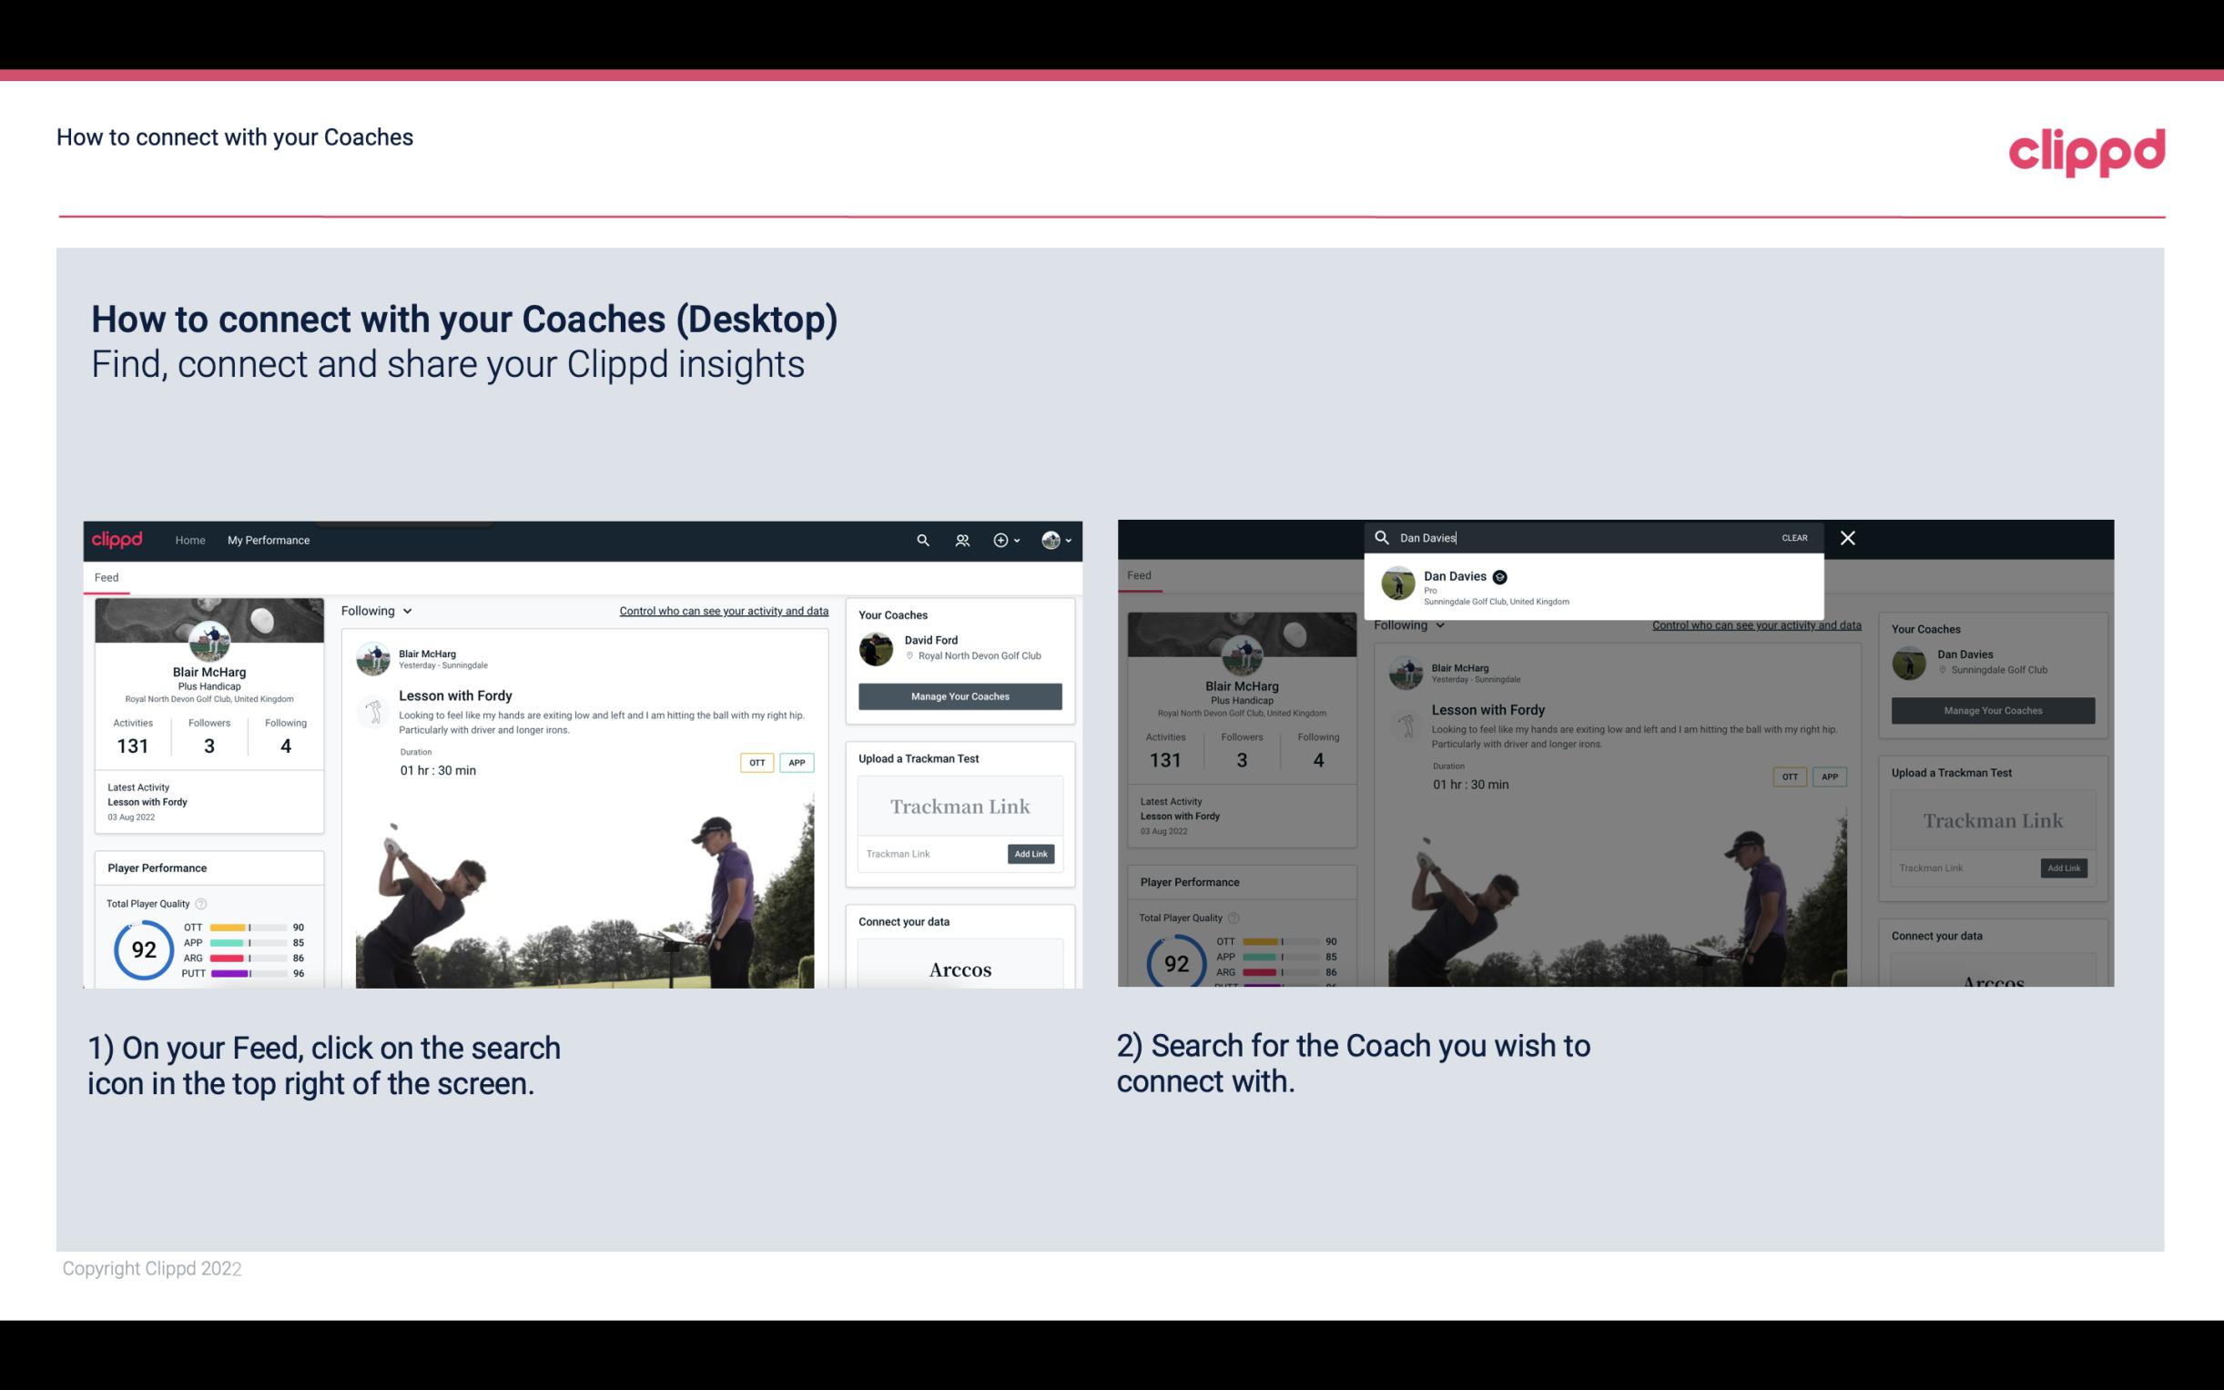Click the Home tab in top navigation
This screenshot has height=1390, width=2224.
(190, 540)
